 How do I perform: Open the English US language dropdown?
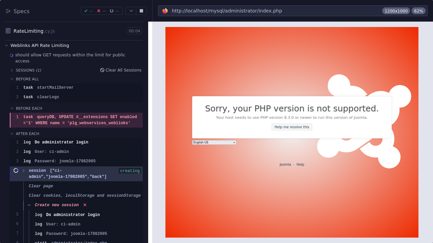click(214, 142)
